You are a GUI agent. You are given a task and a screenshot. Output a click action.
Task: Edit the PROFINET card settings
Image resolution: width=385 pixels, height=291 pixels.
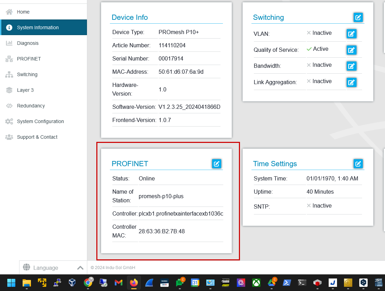(217, 164)
